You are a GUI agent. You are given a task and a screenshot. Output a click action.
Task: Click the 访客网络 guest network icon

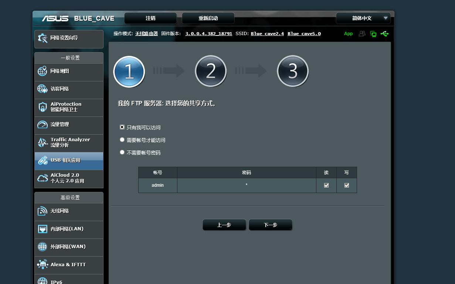tap(43, 89)
